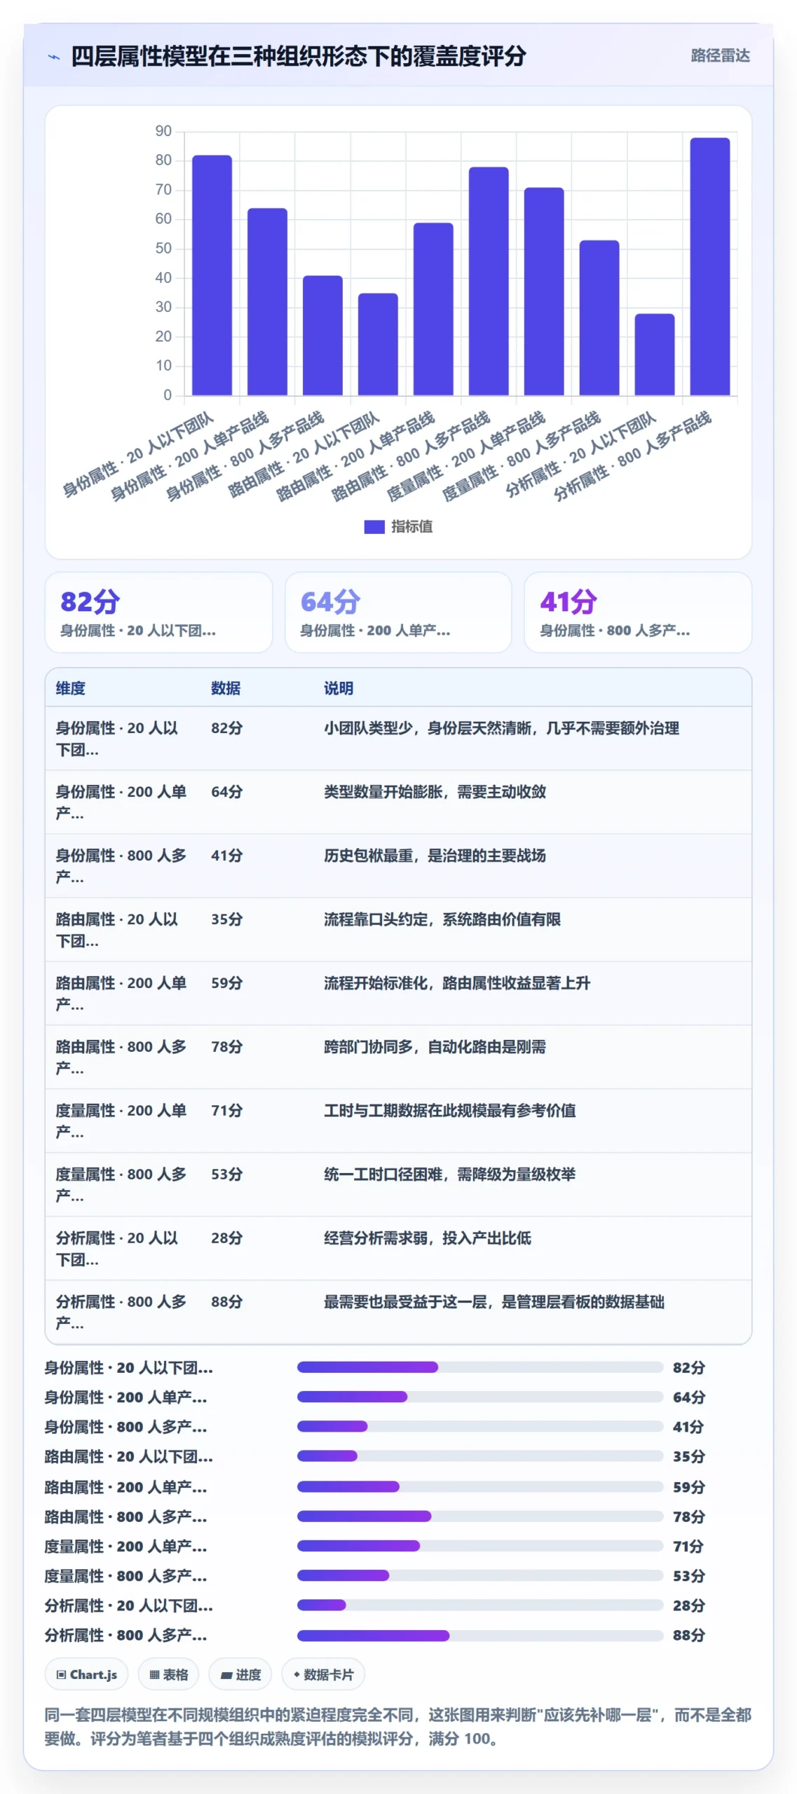
Task: Toggle the 指标值 legend color swatch
Action: tap(374, 527)
